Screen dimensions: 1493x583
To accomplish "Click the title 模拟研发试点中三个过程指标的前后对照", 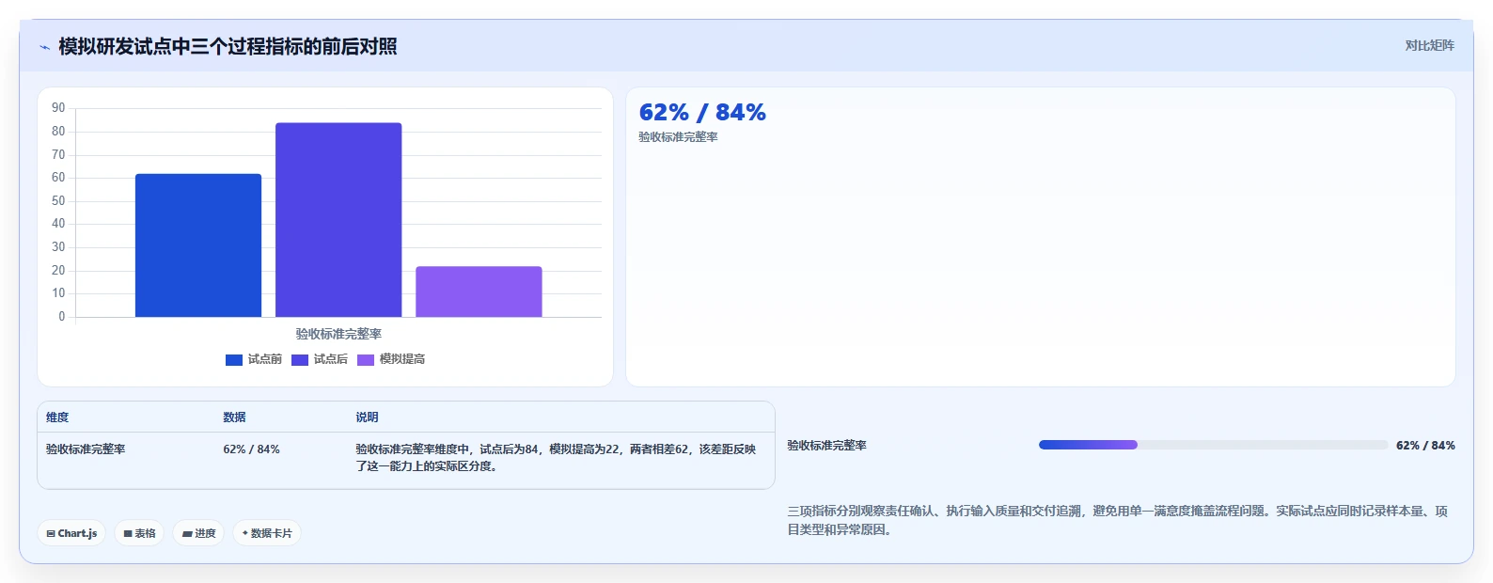I will point(228,46).
